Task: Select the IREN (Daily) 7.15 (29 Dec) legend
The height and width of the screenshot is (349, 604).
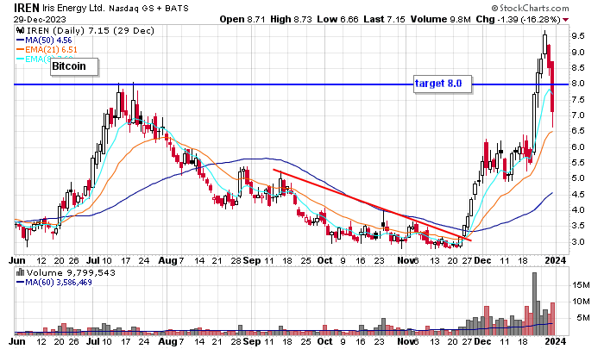Action: coord(90,31)
